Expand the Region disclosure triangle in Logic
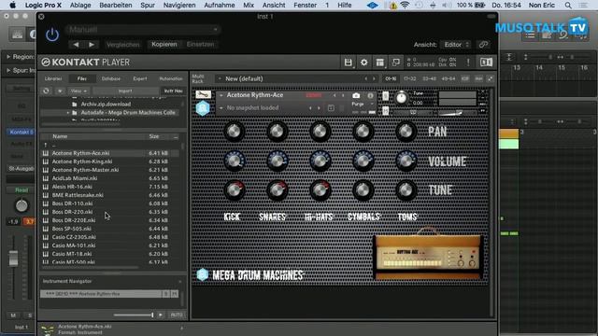 pos(8,57)
